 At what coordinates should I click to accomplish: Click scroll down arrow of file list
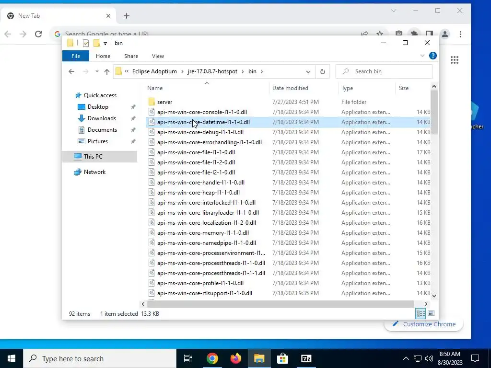click(x=434, y=296)
